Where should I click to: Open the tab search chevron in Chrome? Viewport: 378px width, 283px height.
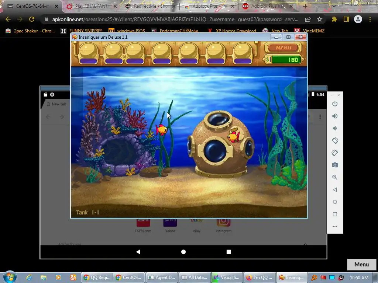[334, 6]
